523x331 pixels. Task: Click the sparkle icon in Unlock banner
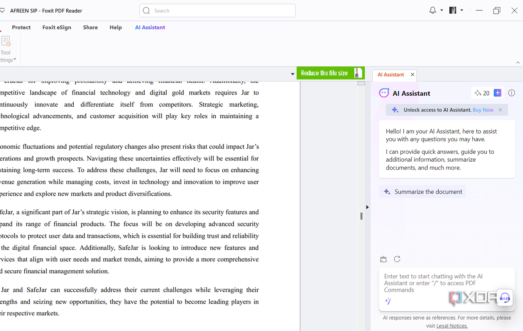coord(395,110)
